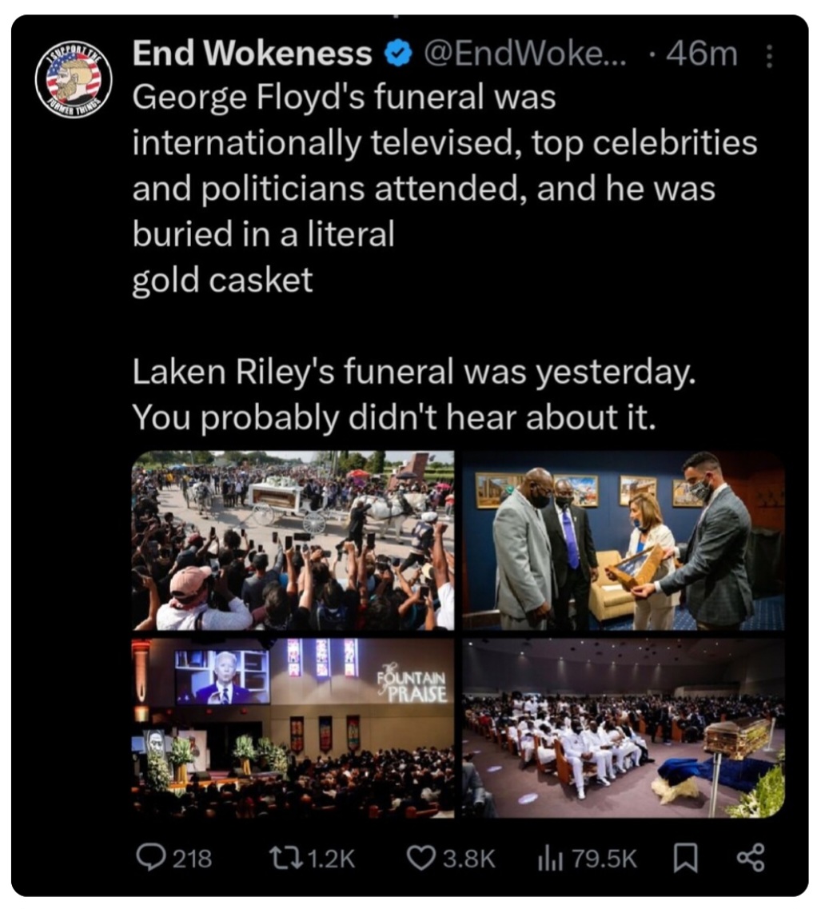Open the gold casket photo

[624, 728]
